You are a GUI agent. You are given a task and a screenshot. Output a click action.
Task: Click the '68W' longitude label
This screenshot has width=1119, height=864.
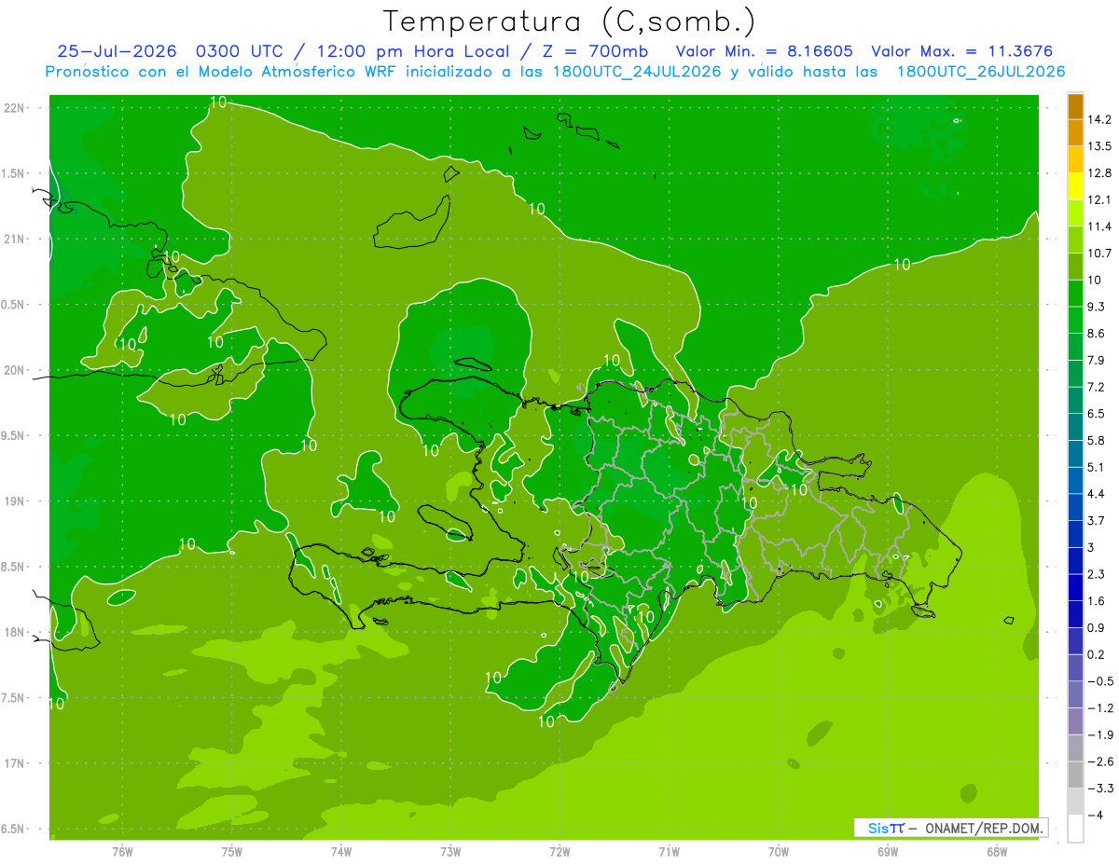997,852
